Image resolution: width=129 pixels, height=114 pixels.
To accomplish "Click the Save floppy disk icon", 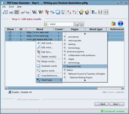I will pyautogui.click(x=17, y=12).
